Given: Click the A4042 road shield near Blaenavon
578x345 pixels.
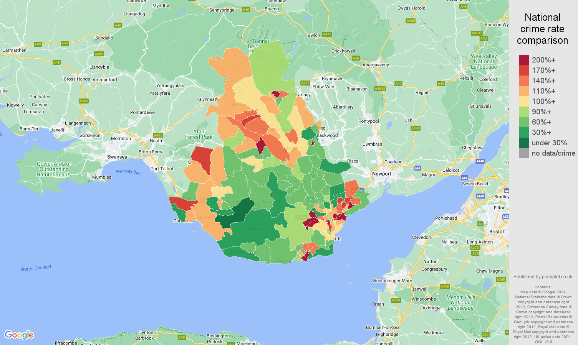Looking at the screenshot, I should click(x=380, y=89).
